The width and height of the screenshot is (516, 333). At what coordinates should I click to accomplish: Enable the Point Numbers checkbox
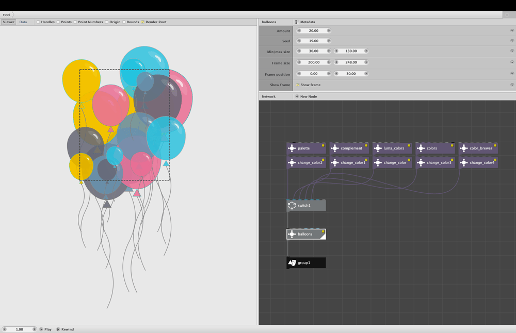click(x=75, y=22)
